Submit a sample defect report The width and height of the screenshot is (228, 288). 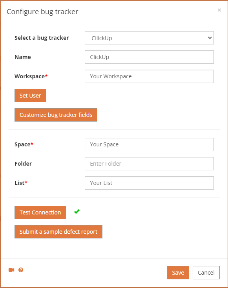coord(58,232)
